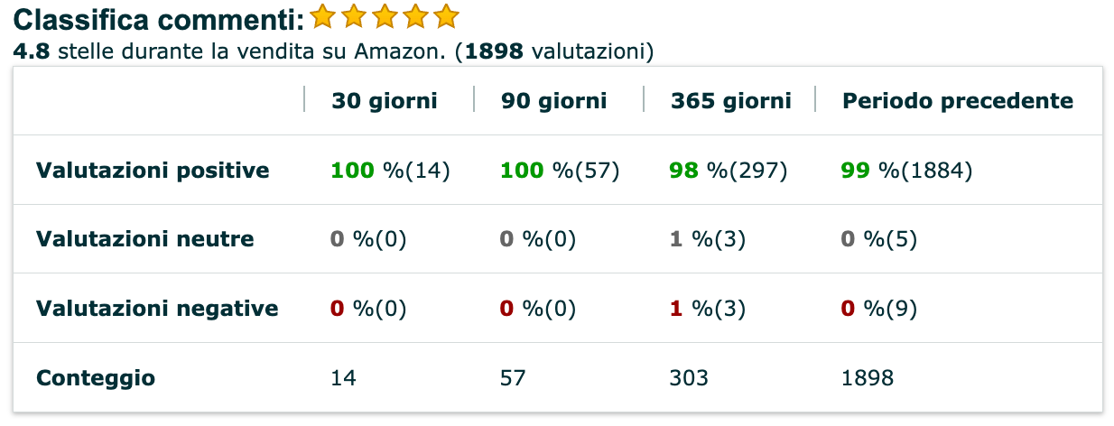Click the 0 %(9) negative ratings value
The image size is (1114, 426).
[x=879, y=309]
